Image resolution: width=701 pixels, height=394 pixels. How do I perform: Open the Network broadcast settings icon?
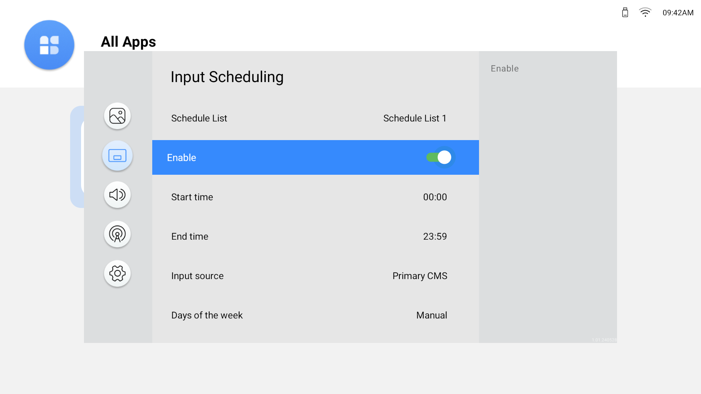(117, 234)
